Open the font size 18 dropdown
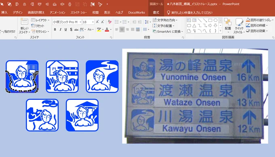 pos(89,22)
